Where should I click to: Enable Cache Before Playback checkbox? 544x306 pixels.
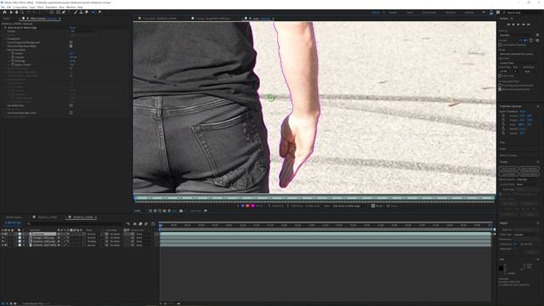click(x=500, y=45)
